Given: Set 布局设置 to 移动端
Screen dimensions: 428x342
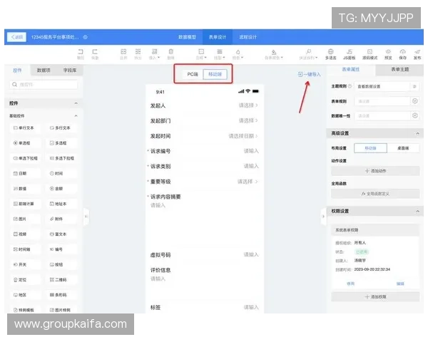Looking at the screenshot, I should (370, 148).
